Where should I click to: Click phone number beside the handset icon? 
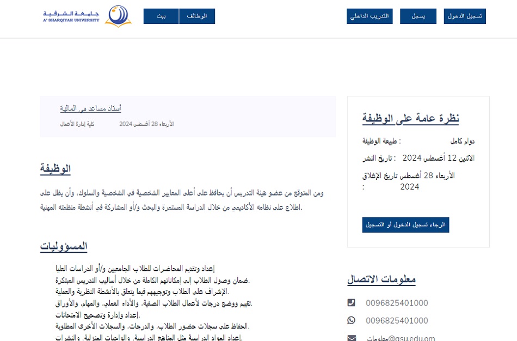[x=397, y=303]
